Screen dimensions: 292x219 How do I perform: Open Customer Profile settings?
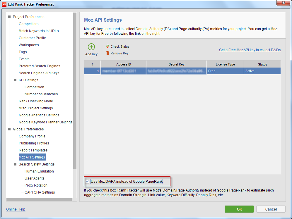point(32,38)
